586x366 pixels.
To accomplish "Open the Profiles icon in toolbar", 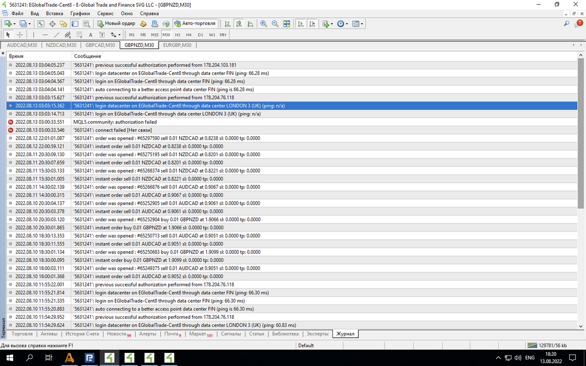I will point(23,24).
